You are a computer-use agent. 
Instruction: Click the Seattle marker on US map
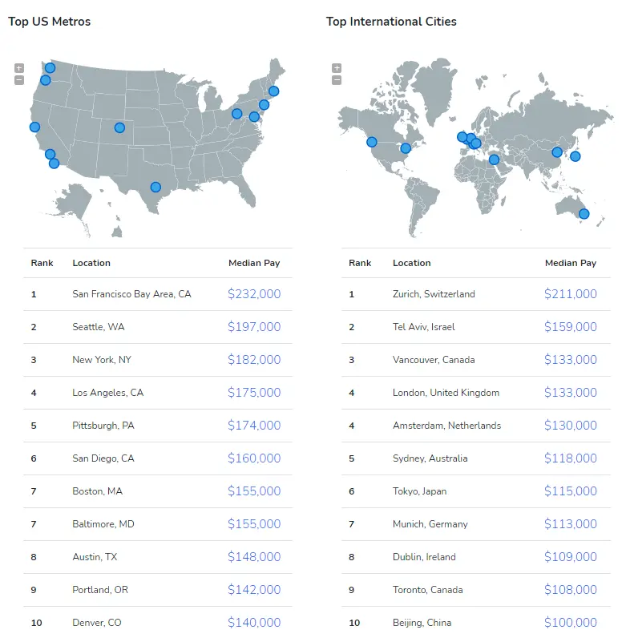[50, 68]
